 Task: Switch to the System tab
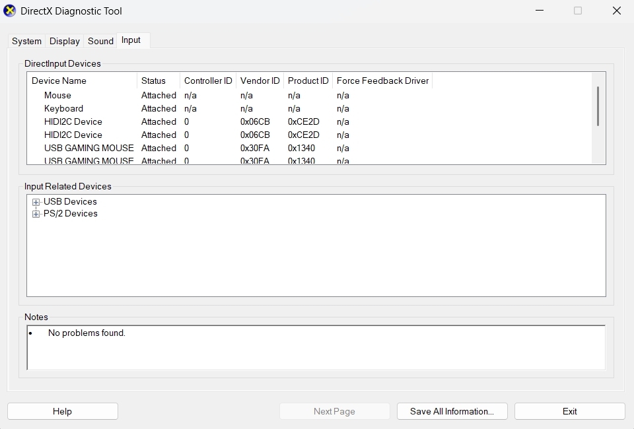click(x=26, y=41)
